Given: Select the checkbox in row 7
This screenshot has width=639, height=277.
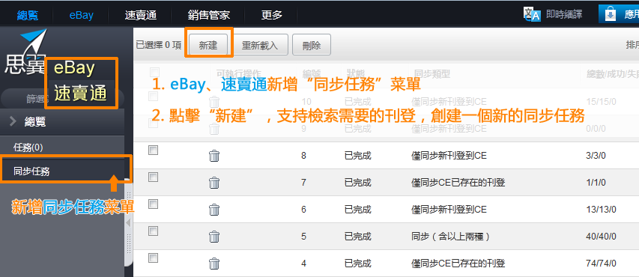Looking at the screenshot, I should pos(154,177).
